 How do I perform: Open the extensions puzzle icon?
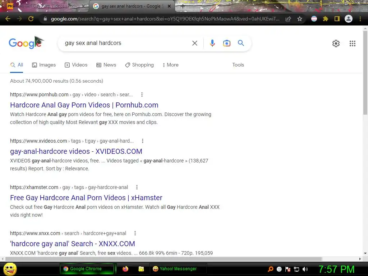325,19
